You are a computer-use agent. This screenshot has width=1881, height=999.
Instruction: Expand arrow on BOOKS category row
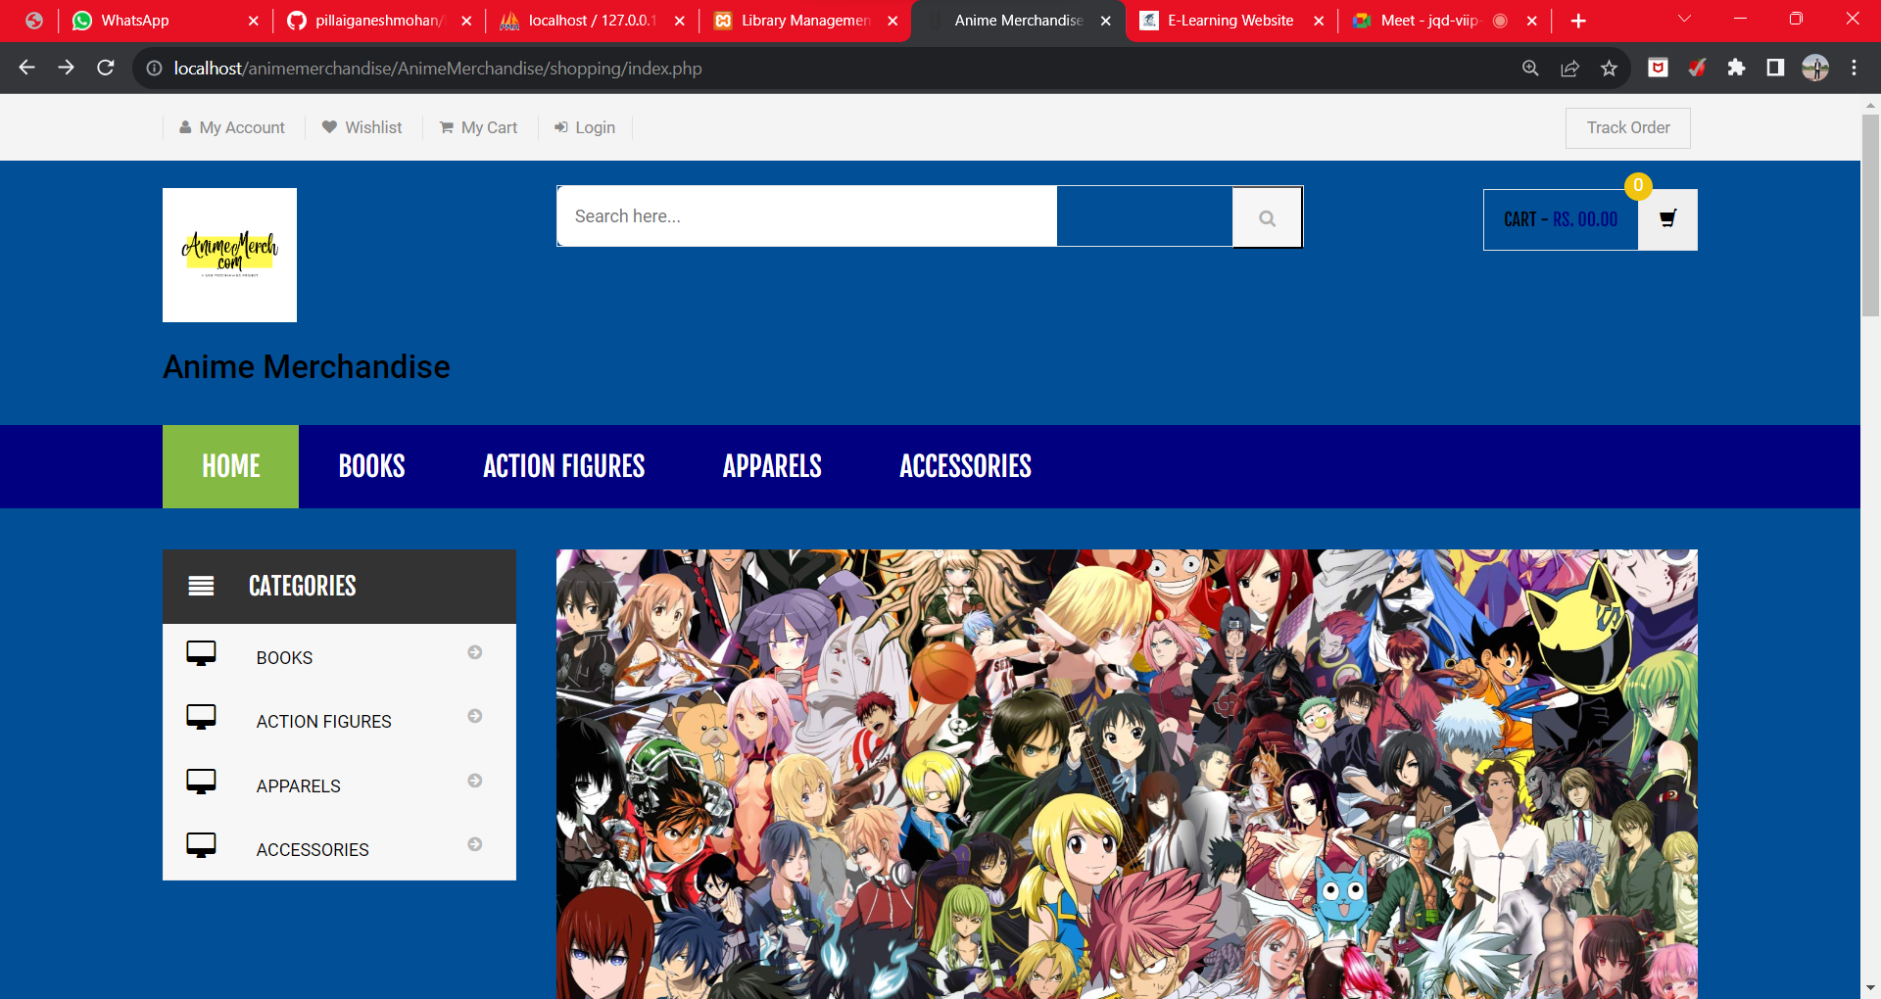click(475, 652)
